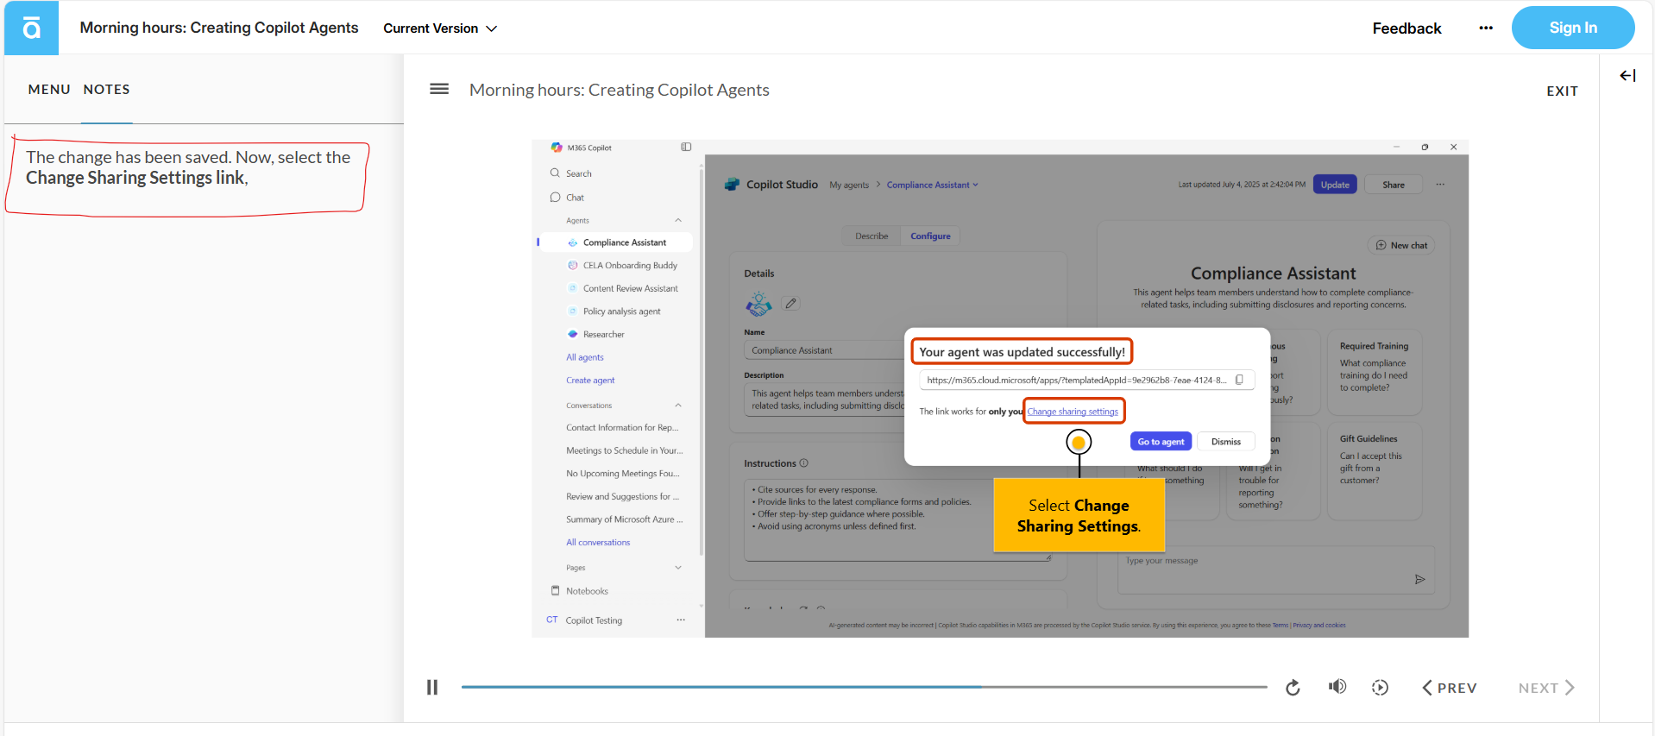Image resolution: width=1655 pixels, height=736 pixels.
Task: Click the Share button in Copilot Studio
Action: pos(1394,185)
